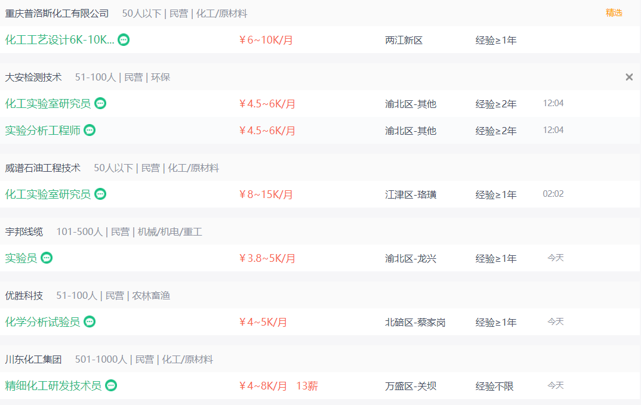Open company page 优胜科技
The width and height of the screenshot is (641, 405).
point(24,295)
